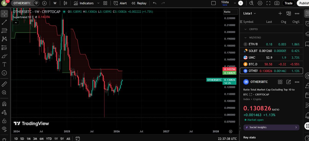
Task: Collapse the WSZYSTKO watchlist section
Action: 245,37
